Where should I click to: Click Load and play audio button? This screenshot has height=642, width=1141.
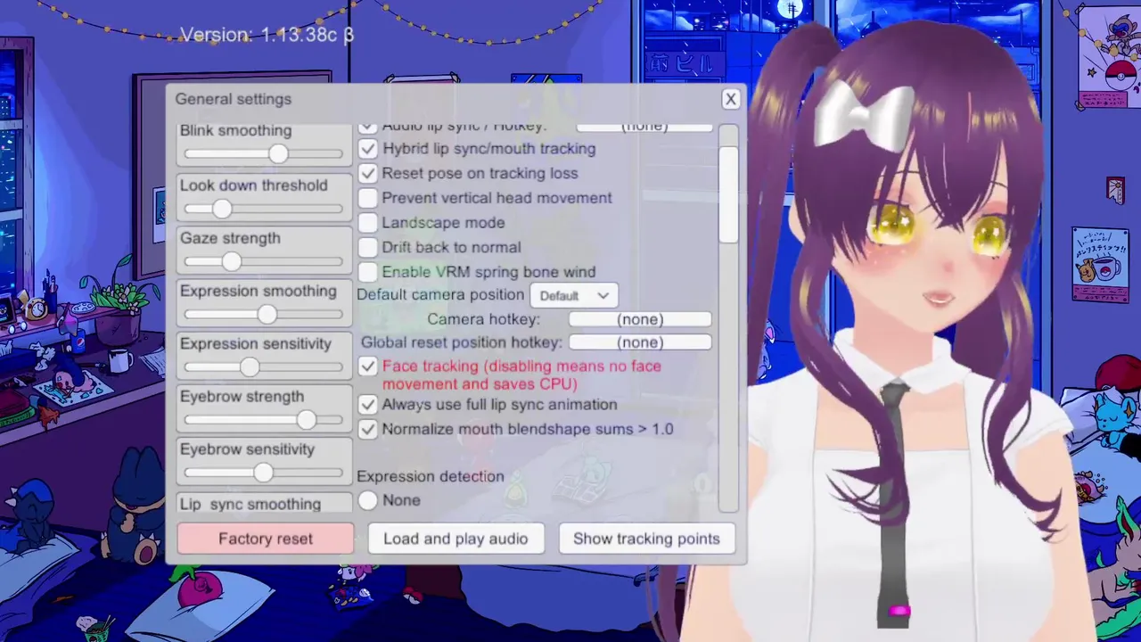click(456, 539)
